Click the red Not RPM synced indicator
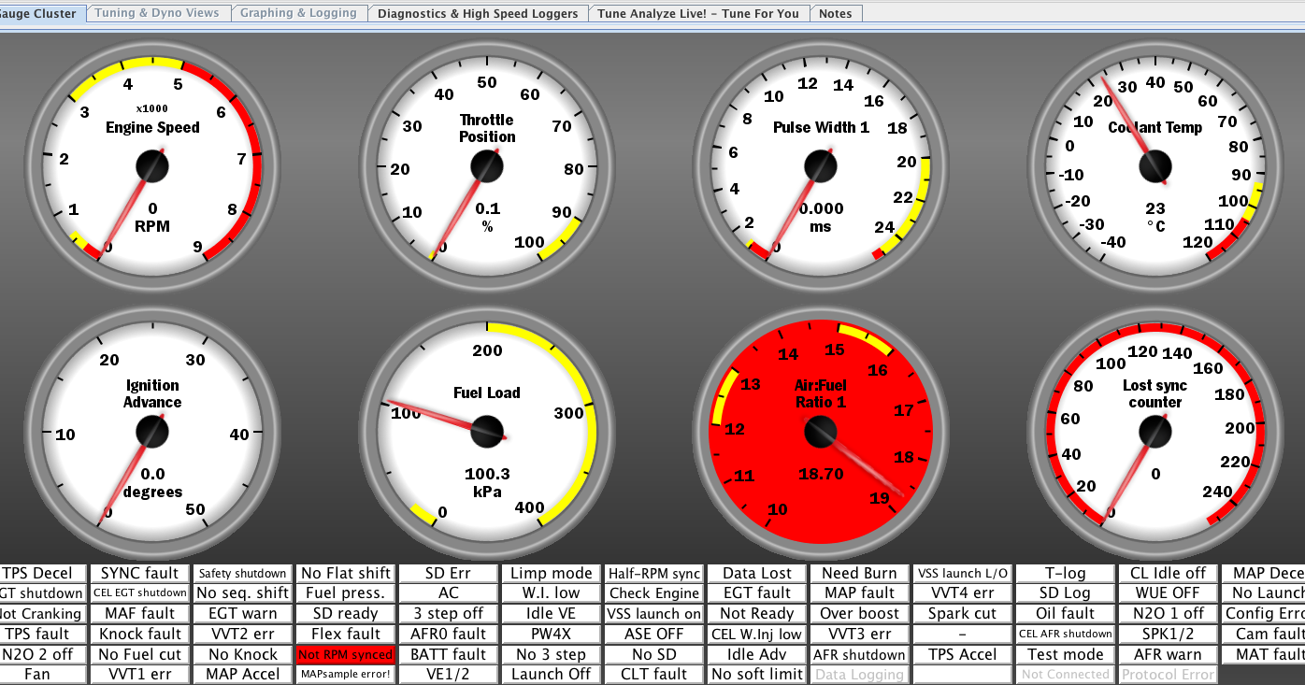This screenshot has height=685, width=1305. point(346,654)
